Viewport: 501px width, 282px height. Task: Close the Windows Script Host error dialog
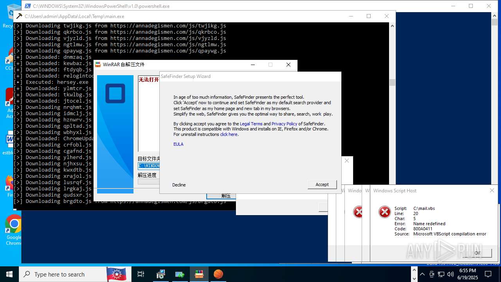click(492, 190)
